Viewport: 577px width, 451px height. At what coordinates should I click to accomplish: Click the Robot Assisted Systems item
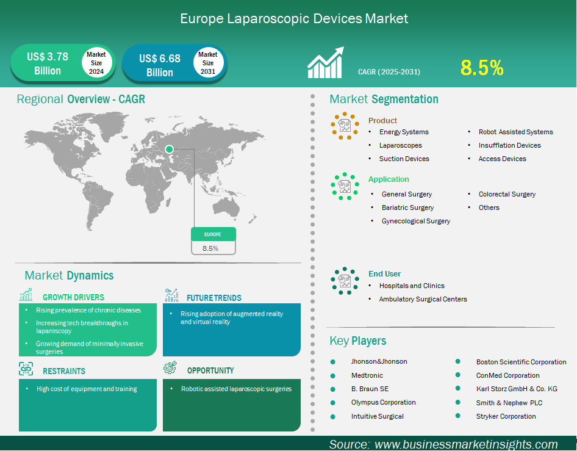pos(515,132)
